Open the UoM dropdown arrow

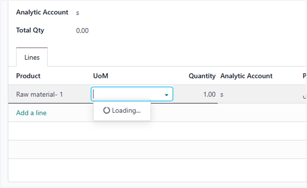click(167, 95)
